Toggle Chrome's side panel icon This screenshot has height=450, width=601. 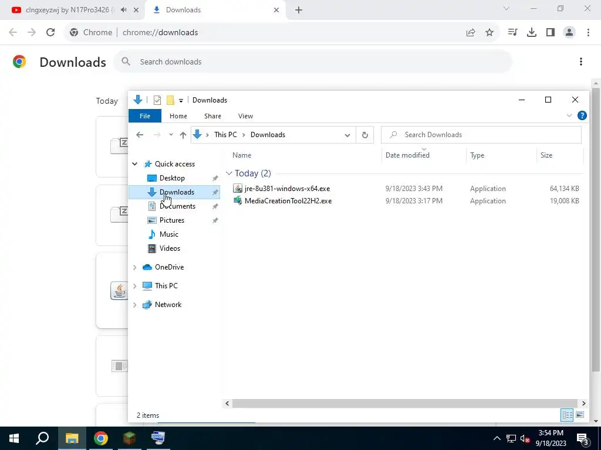point(551,33)
